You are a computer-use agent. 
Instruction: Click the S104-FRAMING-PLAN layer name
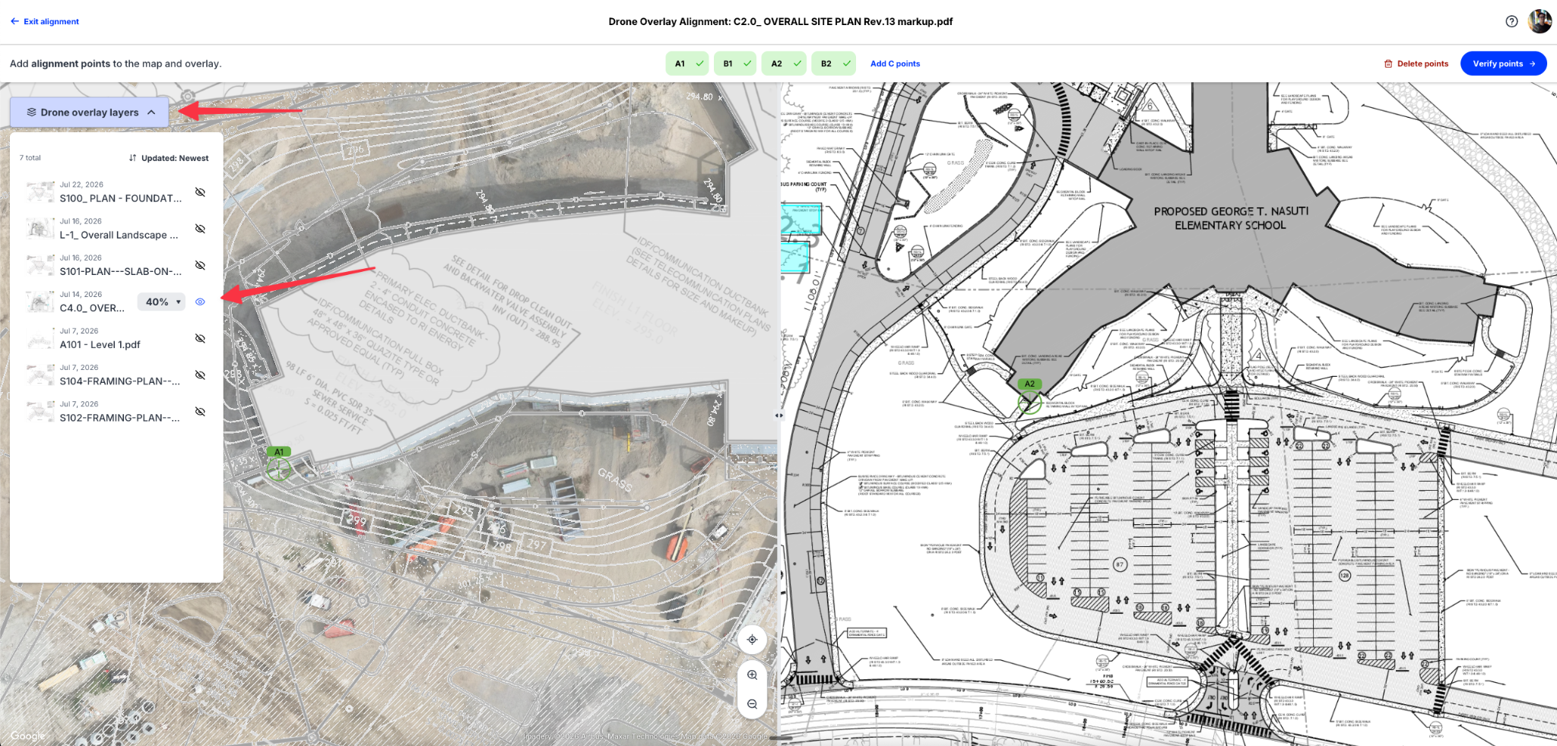coord(120,381)
